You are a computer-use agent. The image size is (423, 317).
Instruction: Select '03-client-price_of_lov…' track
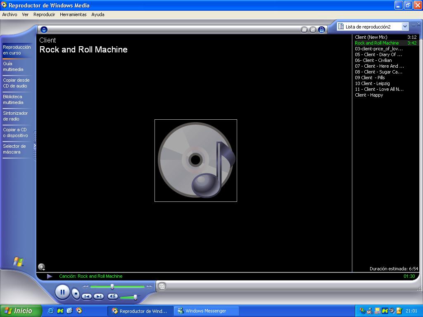(386, 49)
